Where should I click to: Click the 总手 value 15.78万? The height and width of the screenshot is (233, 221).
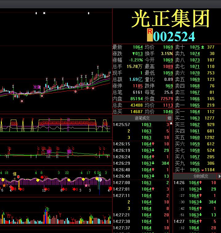[134, 66]
